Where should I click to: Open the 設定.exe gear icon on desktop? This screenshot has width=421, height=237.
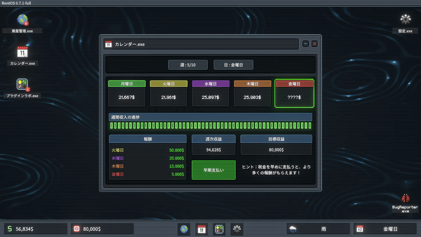[405, 21]
